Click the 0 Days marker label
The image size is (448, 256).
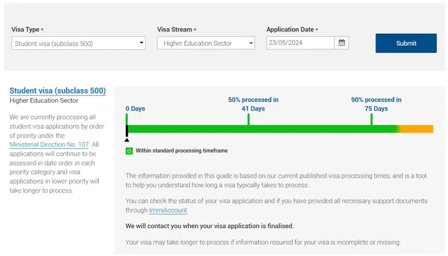coord(135,109)
